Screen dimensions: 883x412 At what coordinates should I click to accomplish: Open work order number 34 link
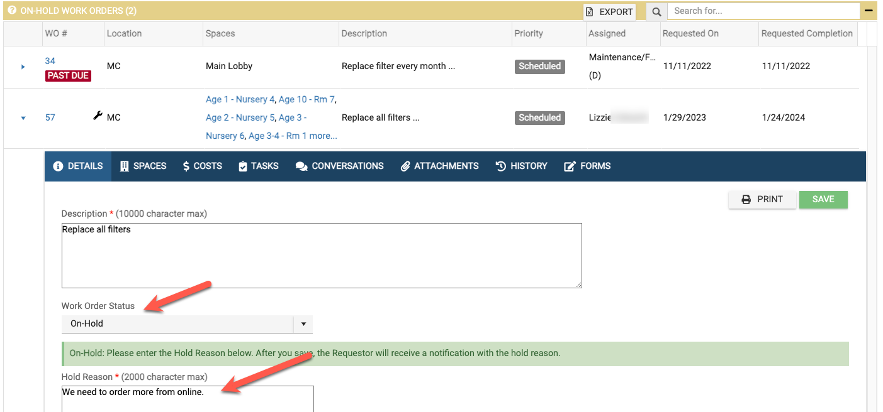tap(50, 61)
